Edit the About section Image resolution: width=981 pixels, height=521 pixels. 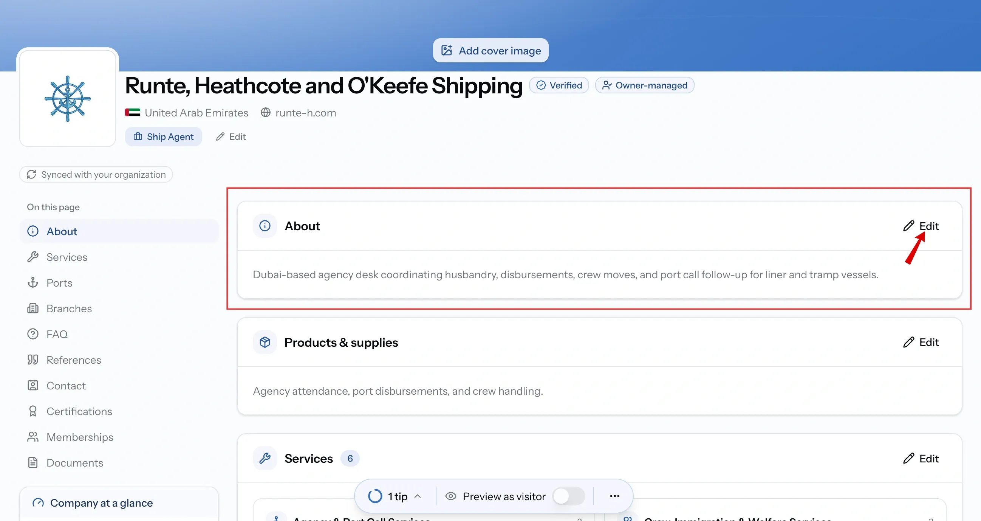click(921, 226)
